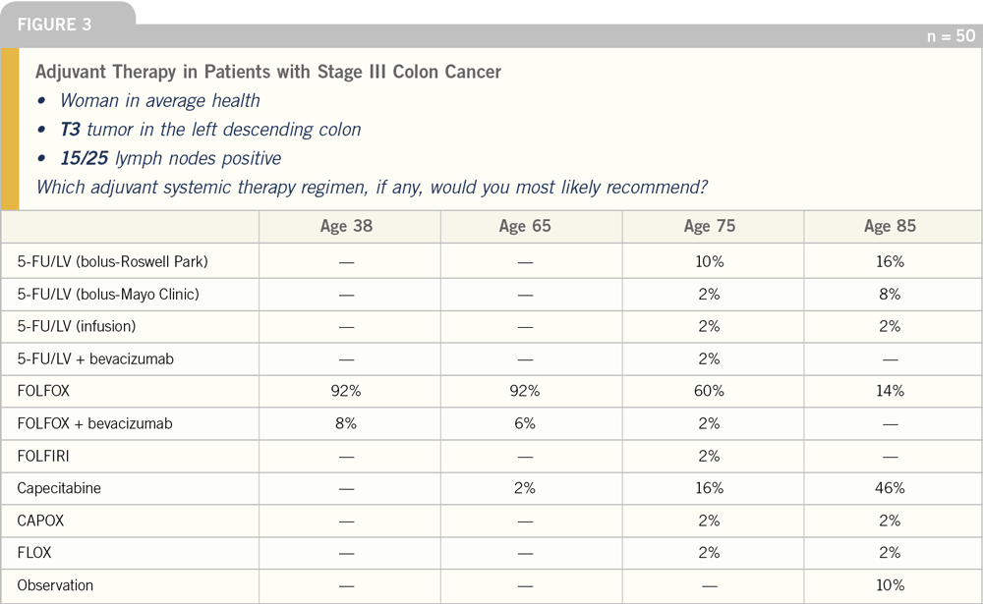Select the Age 85 column header
The width and height of the screenshot is (983, 604).
pyautogui.click(x=890, y=226)
